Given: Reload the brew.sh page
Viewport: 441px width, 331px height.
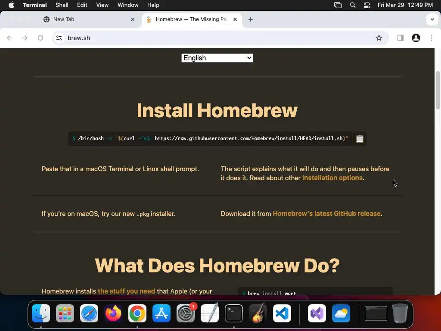Looking at the screenshot, I should click(40, 38).
